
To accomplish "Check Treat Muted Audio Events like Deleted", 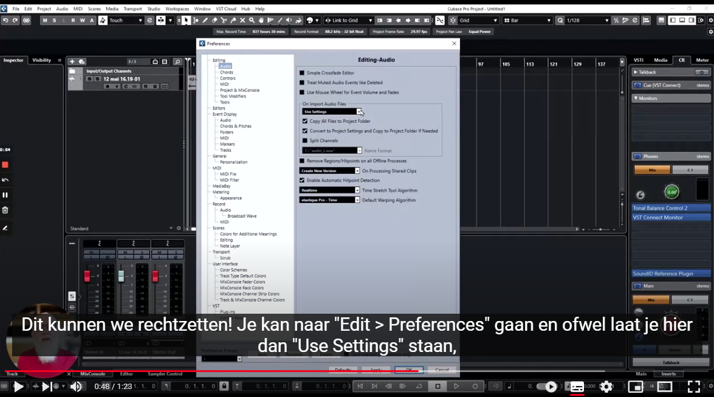I will [x=302, y=83].
